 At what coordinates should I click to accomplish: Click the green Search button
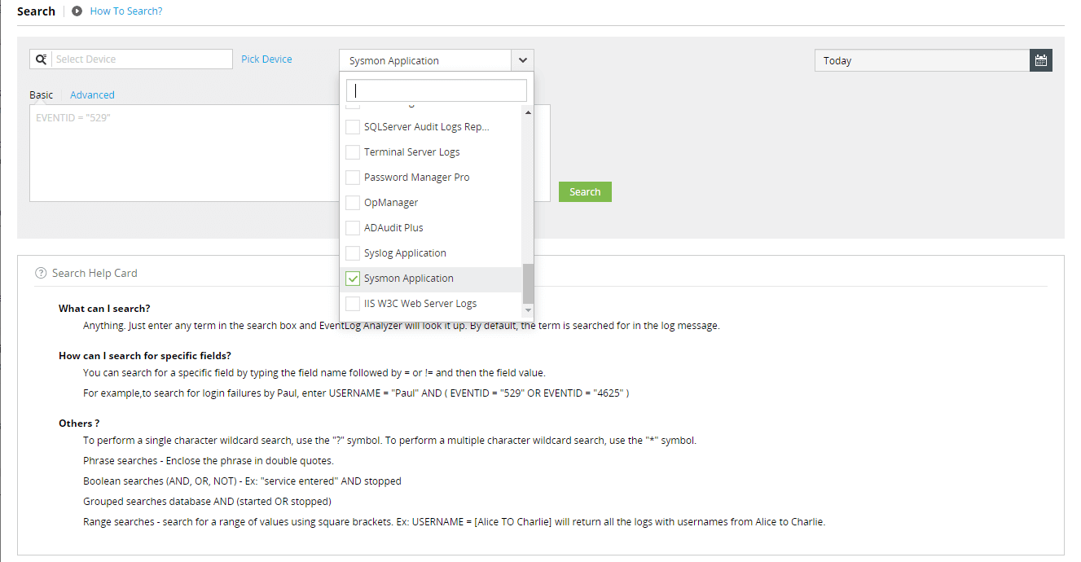coord(585,191)
